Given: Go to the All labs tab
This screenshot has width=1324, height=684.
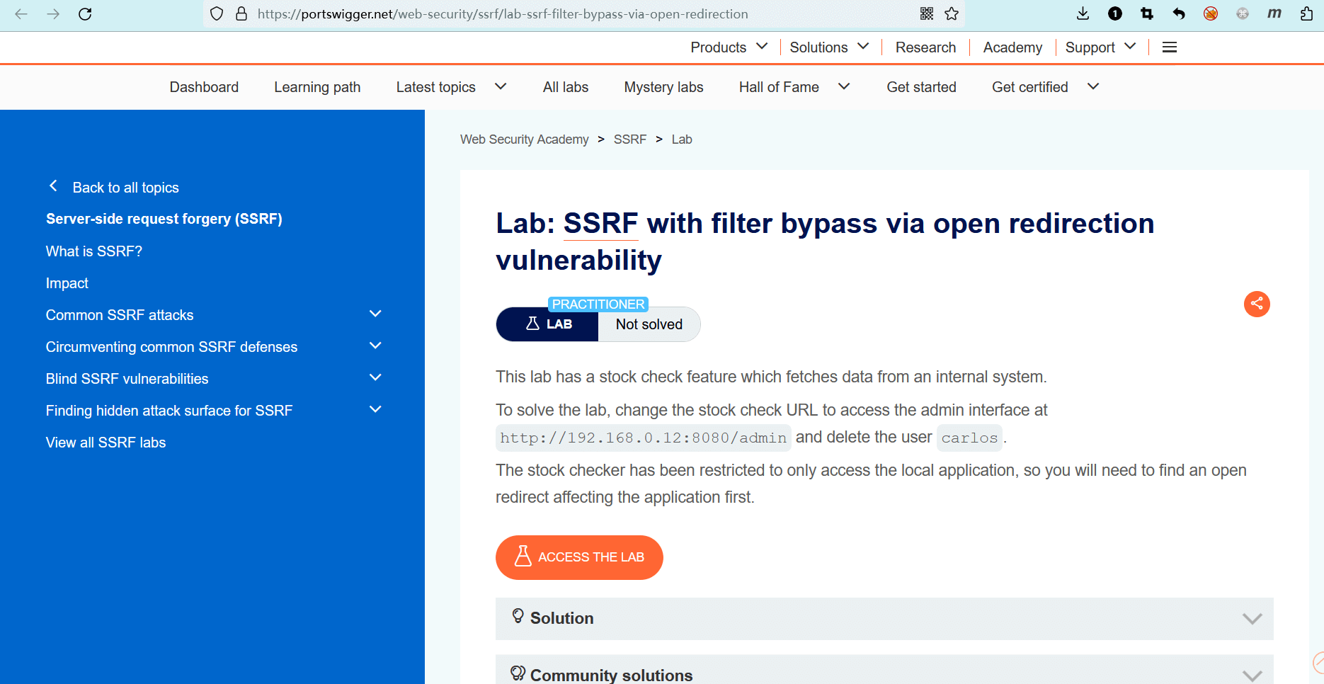Looking at the screenshot, I should pyautogui.click(x=565, y=87).
